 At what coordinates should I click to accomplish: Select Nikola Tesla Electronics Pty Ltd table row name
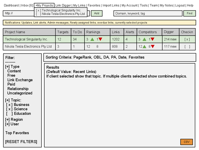point(28,47)
